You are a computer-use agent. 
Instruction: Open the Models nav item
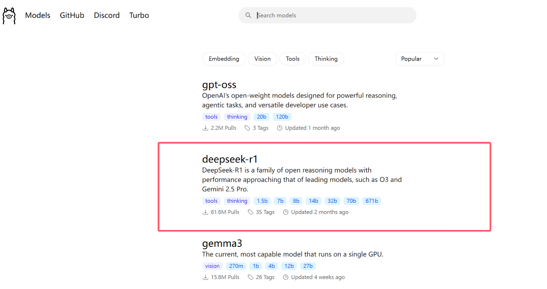[38, 15]
